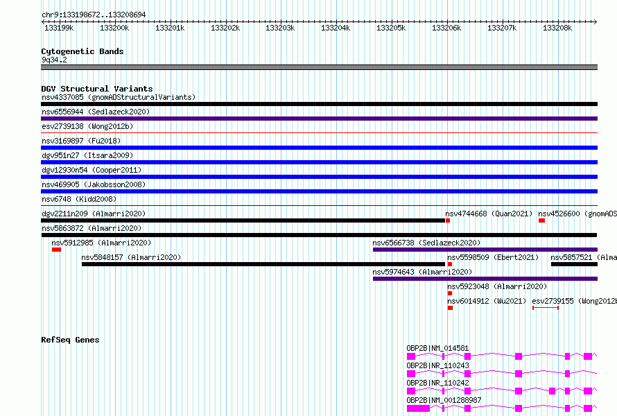Click the red marker under nsv5598509
Screen dimensions: 617x416
pyautogui.click(x=450, y=264)
